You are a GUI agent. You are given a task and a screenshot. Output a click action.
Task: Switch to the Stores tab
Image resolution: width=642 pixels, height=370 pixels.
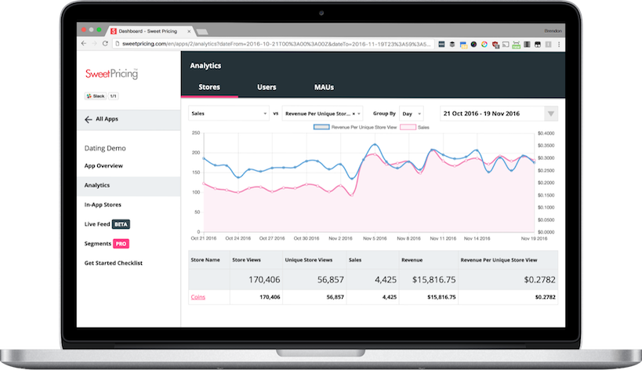209,87
